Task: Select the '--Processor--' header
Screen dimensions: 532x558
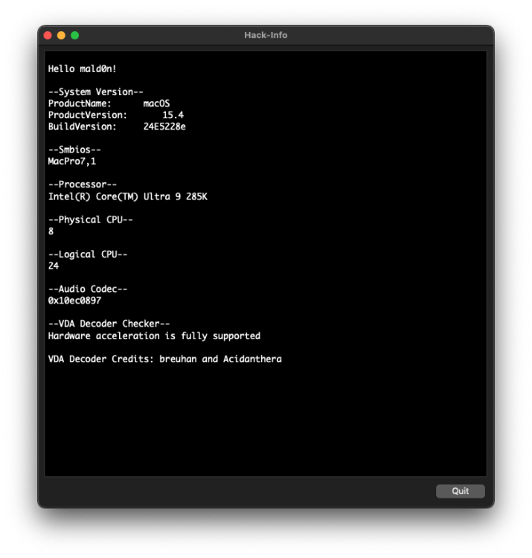Action: [x=82, y=185]
